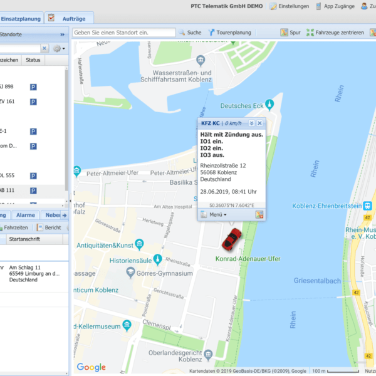Viewport: 376px width, 376px height.
Task: Click the Suche search button
Action: tap(190, 32)
